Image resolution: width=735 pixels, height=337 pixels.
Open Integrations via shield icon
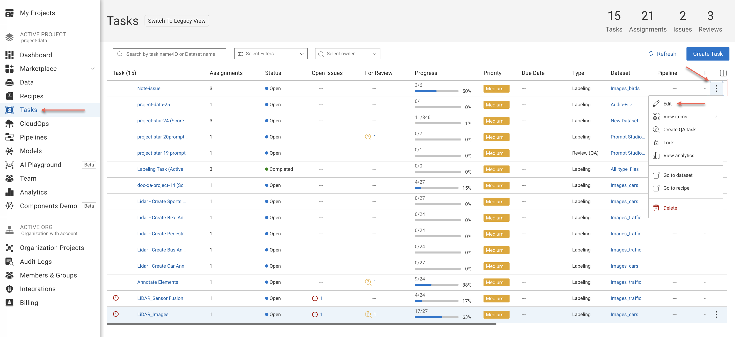click(9, 289)
